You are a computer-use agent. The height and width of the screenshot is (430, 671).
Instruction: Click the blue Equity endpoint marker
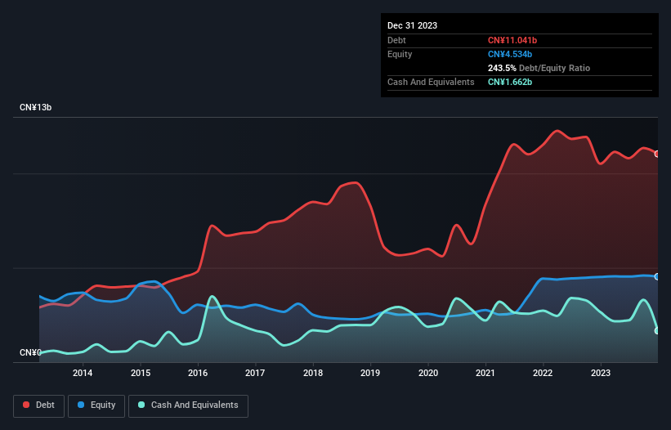657,277
